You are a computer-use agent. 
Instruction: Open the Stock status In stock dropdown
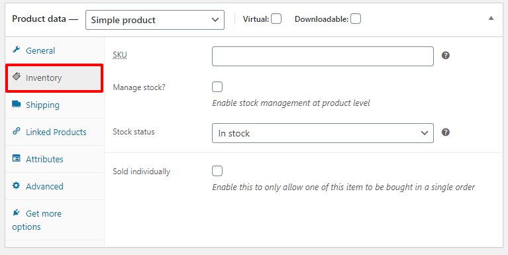coord(323,133)
